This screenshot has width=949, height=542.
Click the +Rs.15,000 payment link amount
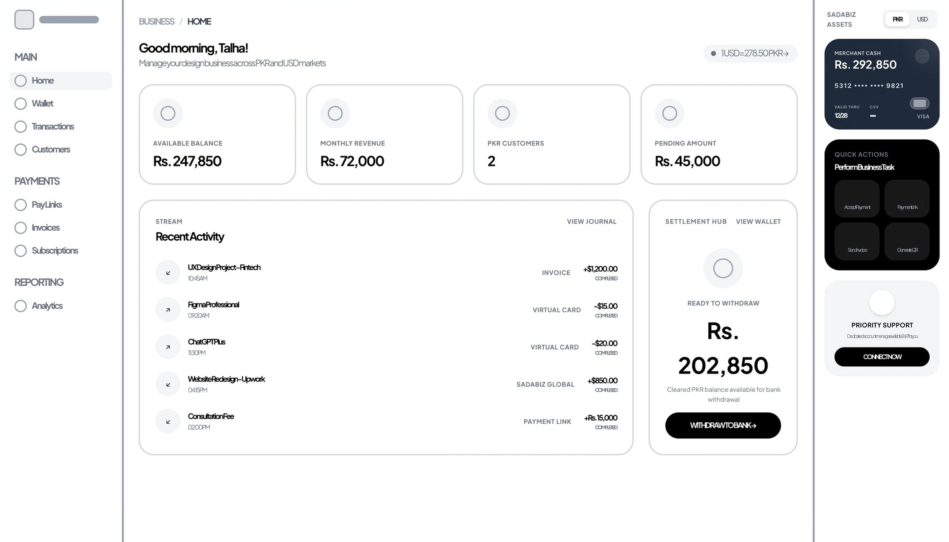click(601, 418)
